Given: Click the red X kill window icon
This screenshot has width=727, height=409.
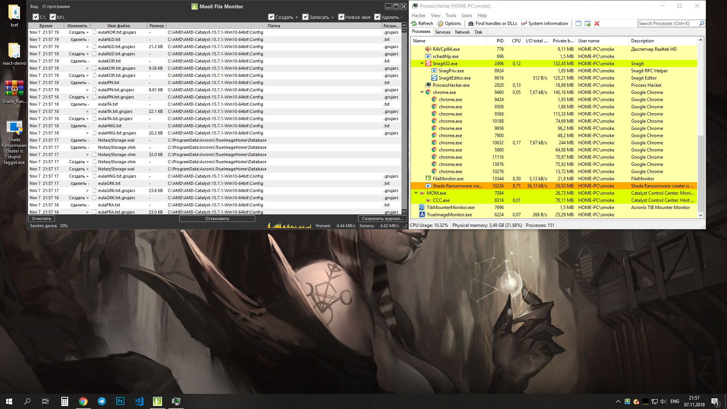Looking at the screenshot, I should 597,23.
